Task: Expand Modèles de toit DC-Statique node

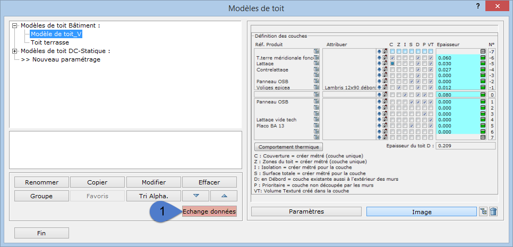Action: pyautogui.click(x=15, y=51)
